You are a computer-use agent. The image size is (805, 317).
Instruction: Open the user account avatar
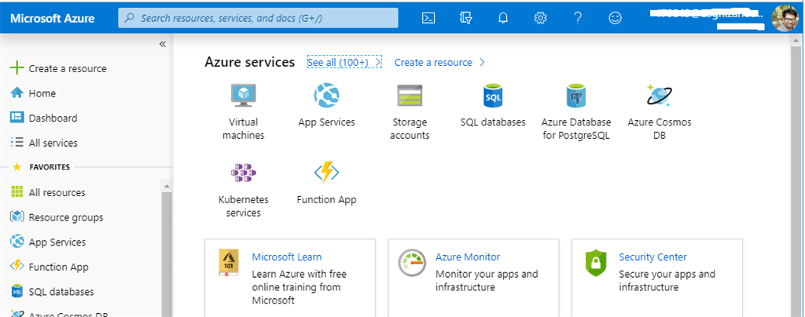(785, 18)
